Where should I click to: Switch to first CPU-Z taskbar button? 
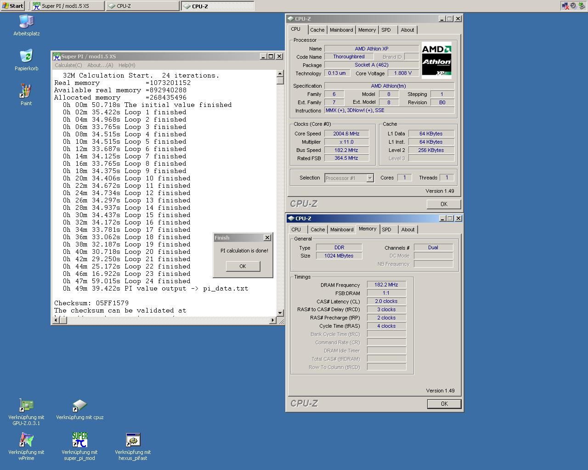click(142, 6)
